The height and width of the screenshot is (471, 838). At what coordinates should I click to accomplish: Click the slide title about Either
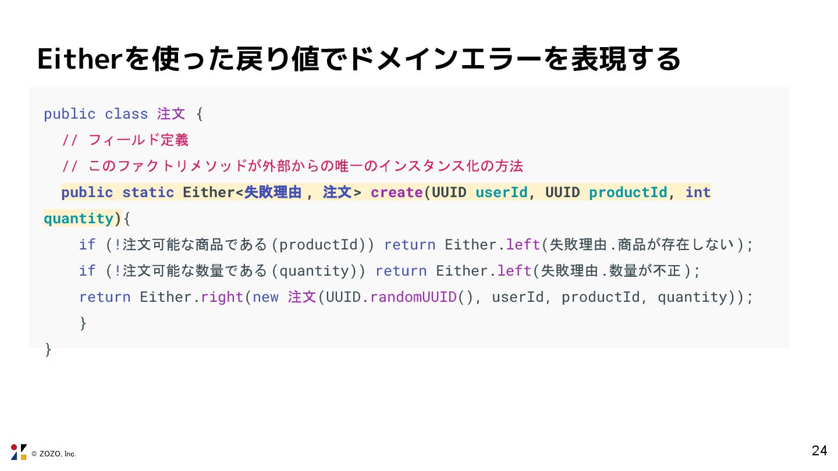(358, 59)
